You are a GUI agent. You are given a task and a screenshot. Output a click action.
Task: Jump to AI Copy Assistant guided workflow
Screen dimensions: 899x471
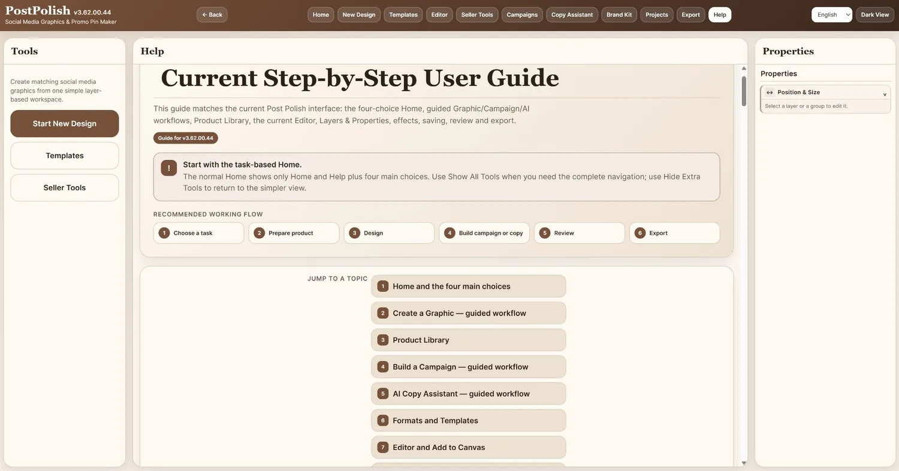click(x=469, y=394)
